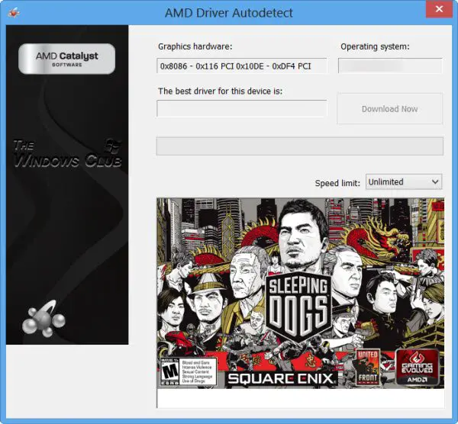Screen dimensions: 458x424
Task: Click the Sleeping Dogs shield logo
Action: (298, 307)
